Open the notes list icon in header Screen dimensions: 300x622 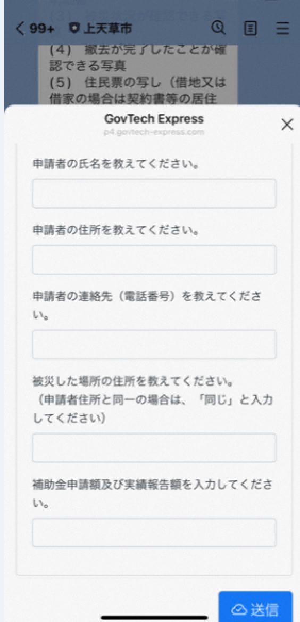(249, 28)
